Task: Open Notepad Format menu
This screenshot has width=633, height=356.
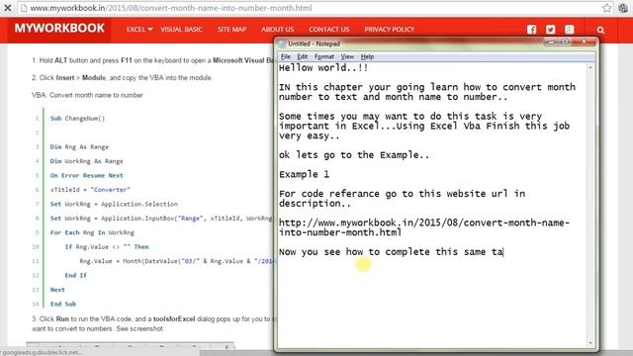Action: coord(324,56)
